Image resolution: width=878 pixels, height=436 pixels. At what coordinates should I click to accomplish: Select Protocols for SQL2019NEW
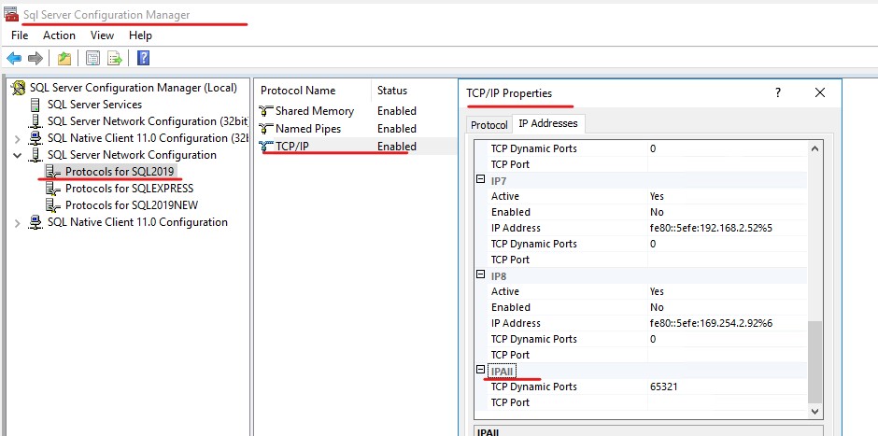tap(132, 205)
